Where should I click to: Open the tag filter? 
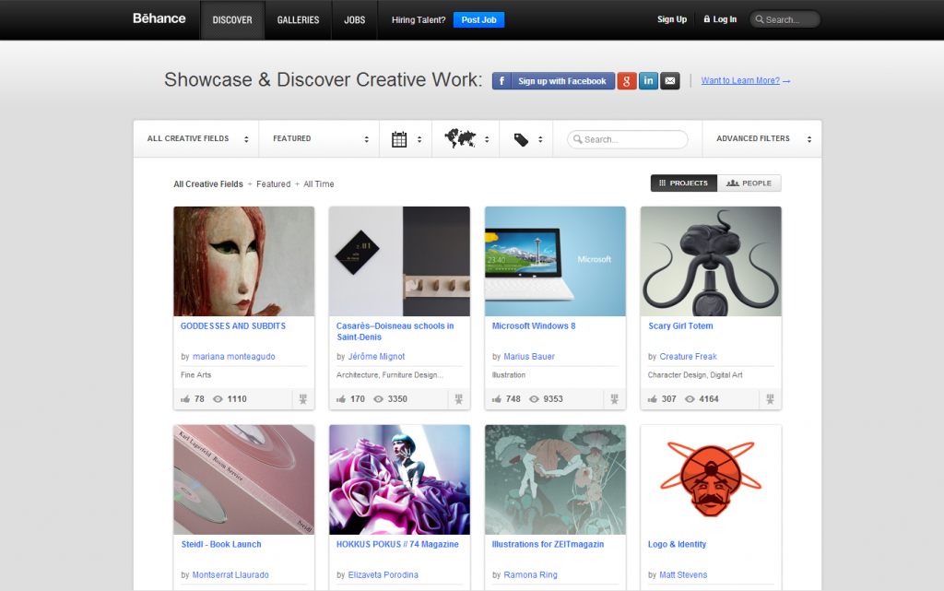525,138
